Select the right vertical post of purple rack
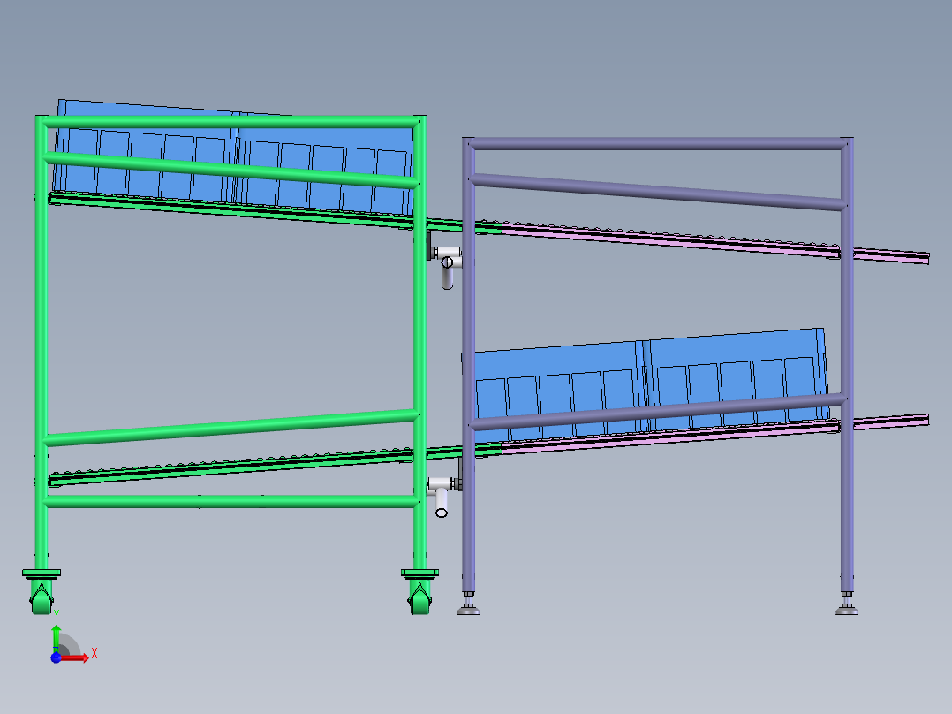Screen dimensions: 952x714 [847, 365]
